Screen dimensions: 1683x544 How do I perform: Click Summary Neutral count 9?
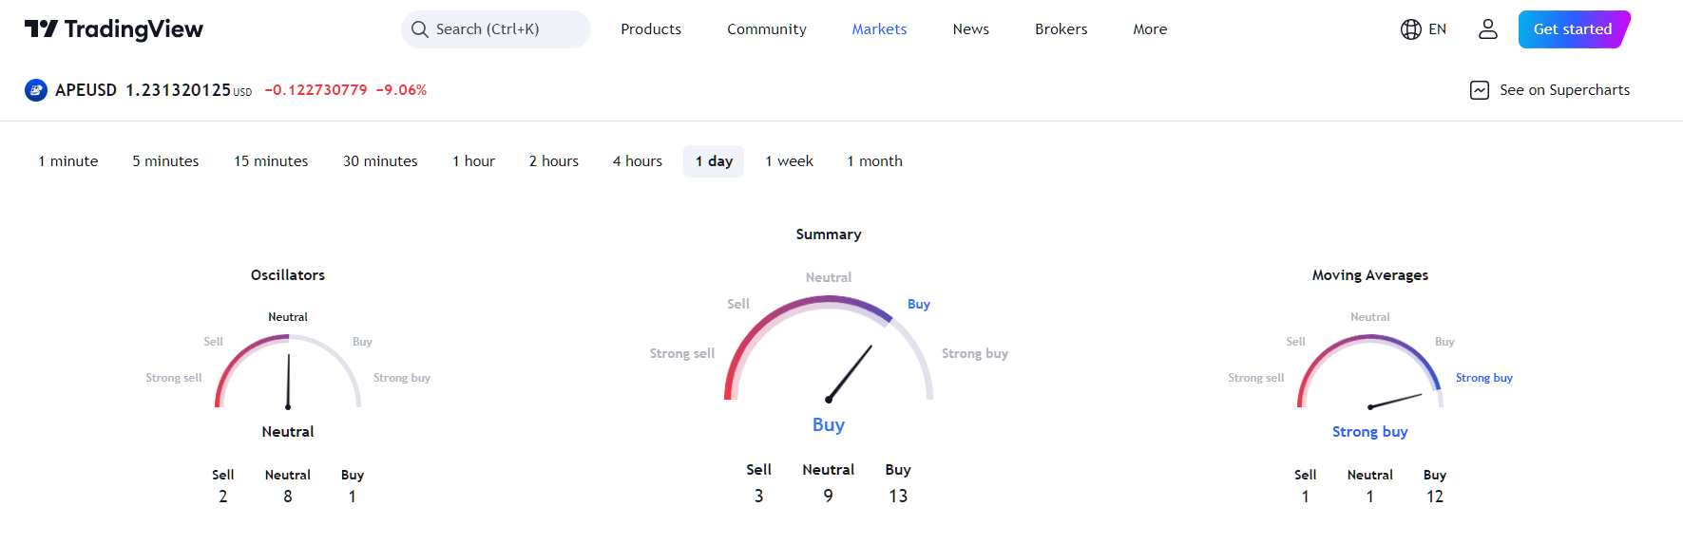click(x=829, y=496)
